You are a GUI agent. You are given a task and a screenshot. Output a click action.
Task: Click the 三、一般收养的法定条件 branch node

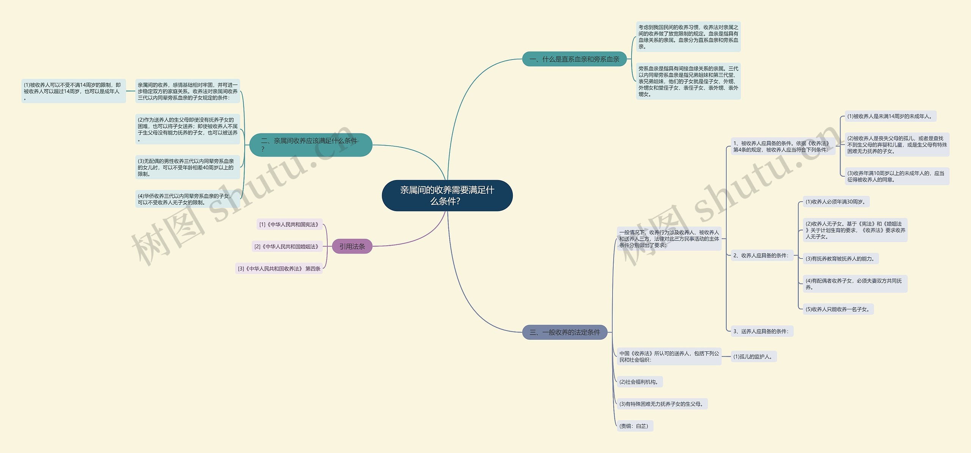(x=565, y=332)
